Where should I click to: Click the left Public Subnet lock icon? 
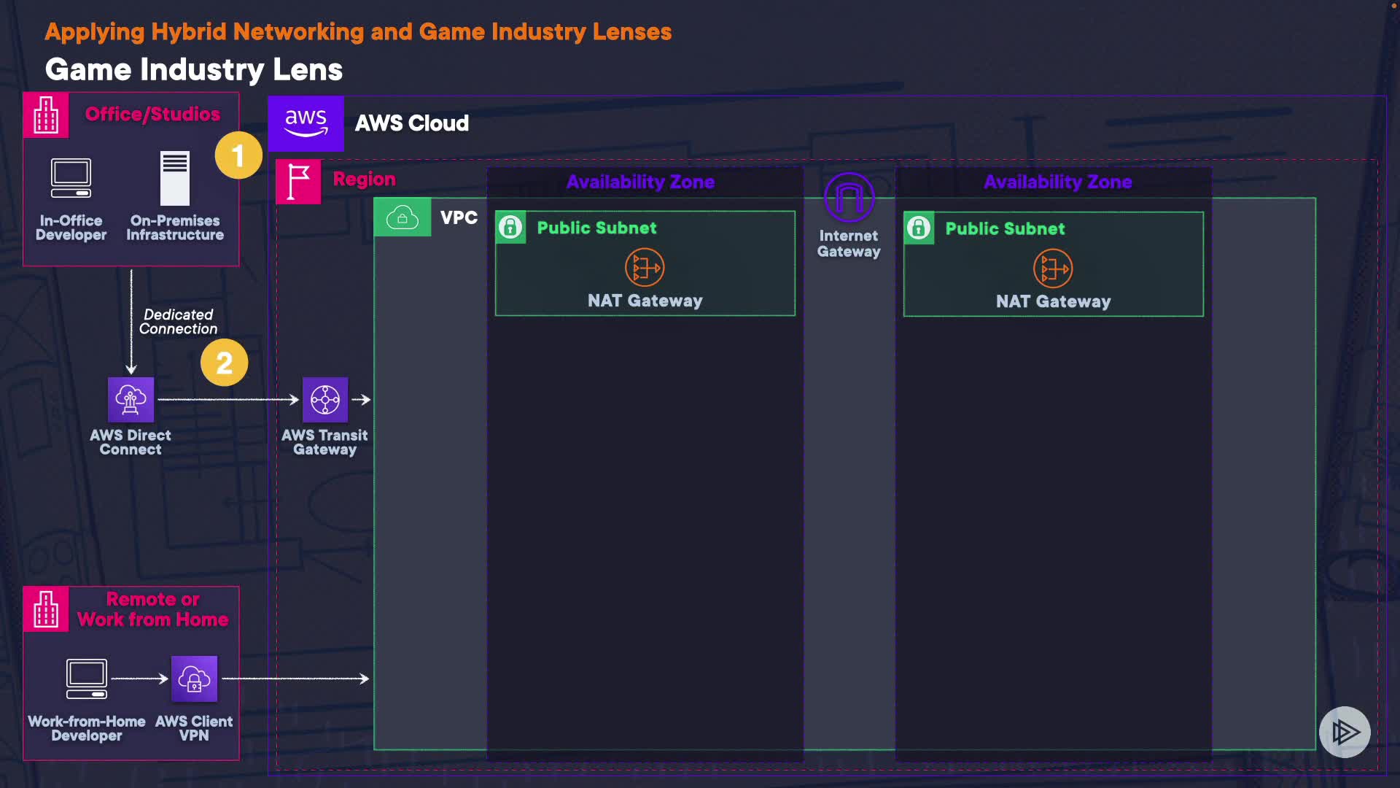510,228
